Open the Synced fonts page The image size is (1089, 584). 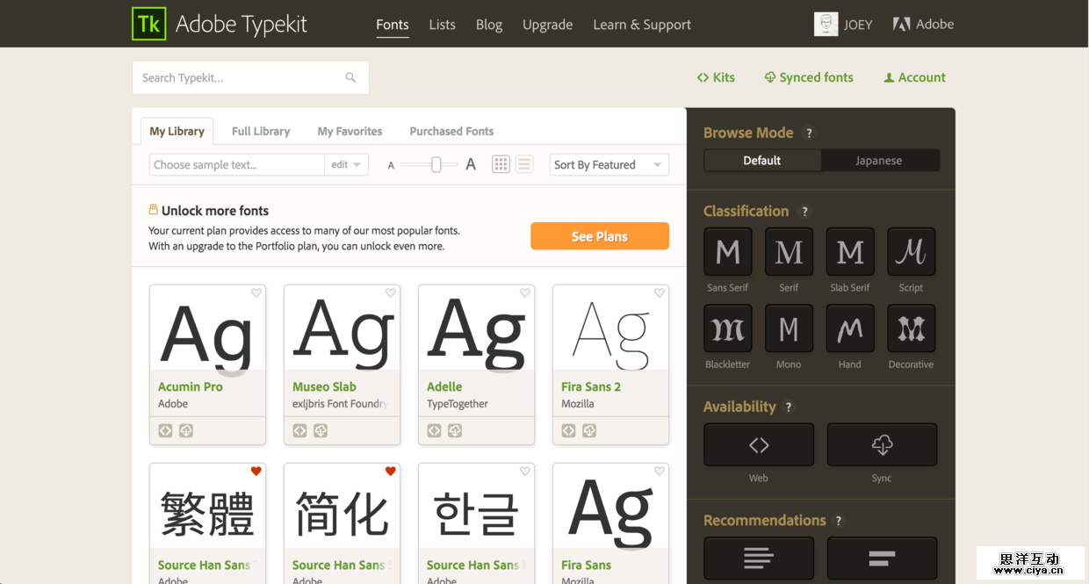808,77
